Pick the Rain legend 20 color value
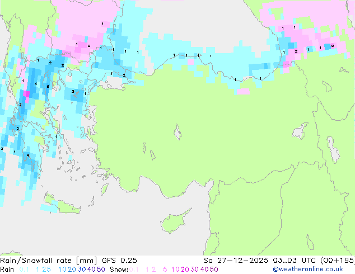 [x=72, y=270]
